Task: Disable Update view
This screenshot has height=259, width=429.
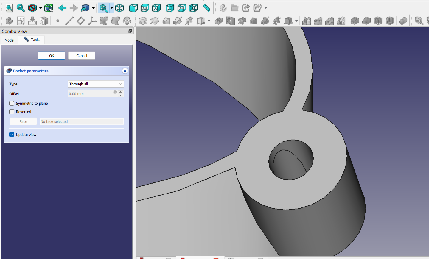Action: [x=11, y=135]
